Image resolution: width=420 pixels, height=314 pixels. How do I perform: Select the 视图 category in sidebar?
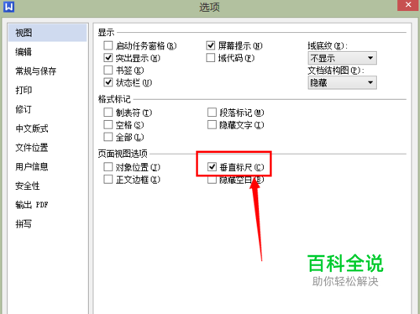click(47, 33)
